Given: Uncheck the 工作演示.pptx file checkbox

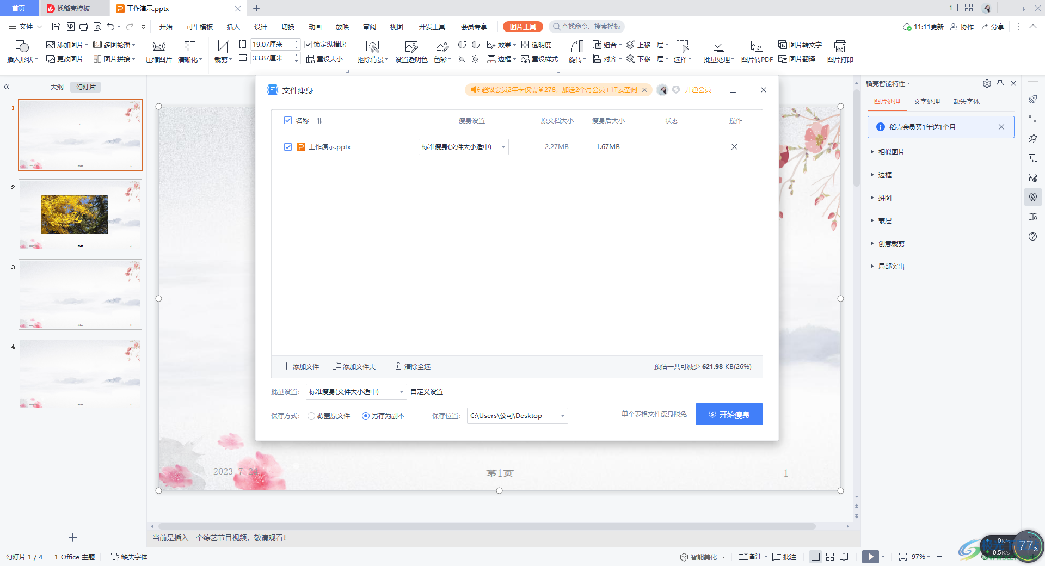Looking at the screenshot, I should [288, 147].
